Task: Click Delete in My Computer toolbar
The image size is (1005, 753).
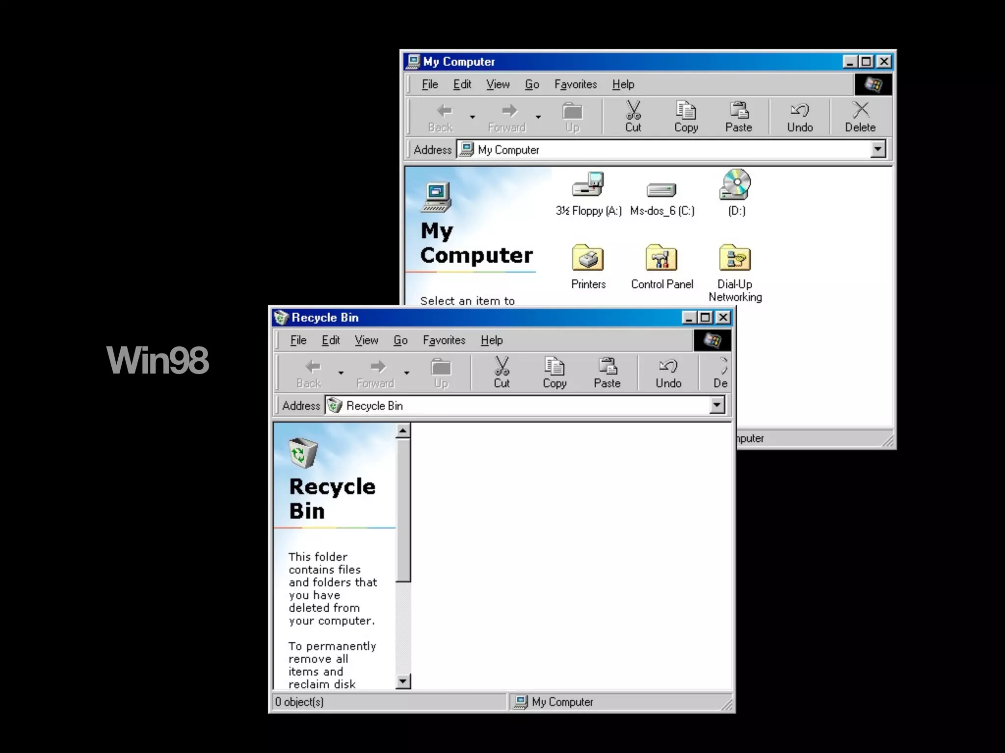Action: tap(860, 117)
